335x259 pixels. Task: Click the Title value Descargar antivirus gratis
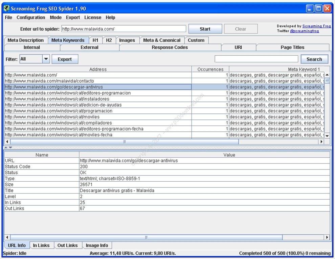[117, 190]
